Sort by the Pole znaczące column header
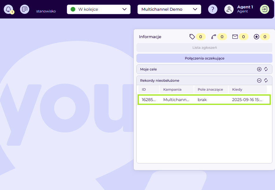Image resolution: width=275 pixels, height=190 pixels. click(211, 90)
